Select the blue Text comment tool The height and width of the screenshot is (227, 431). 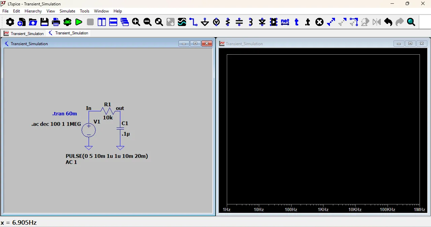pos(297,22)
